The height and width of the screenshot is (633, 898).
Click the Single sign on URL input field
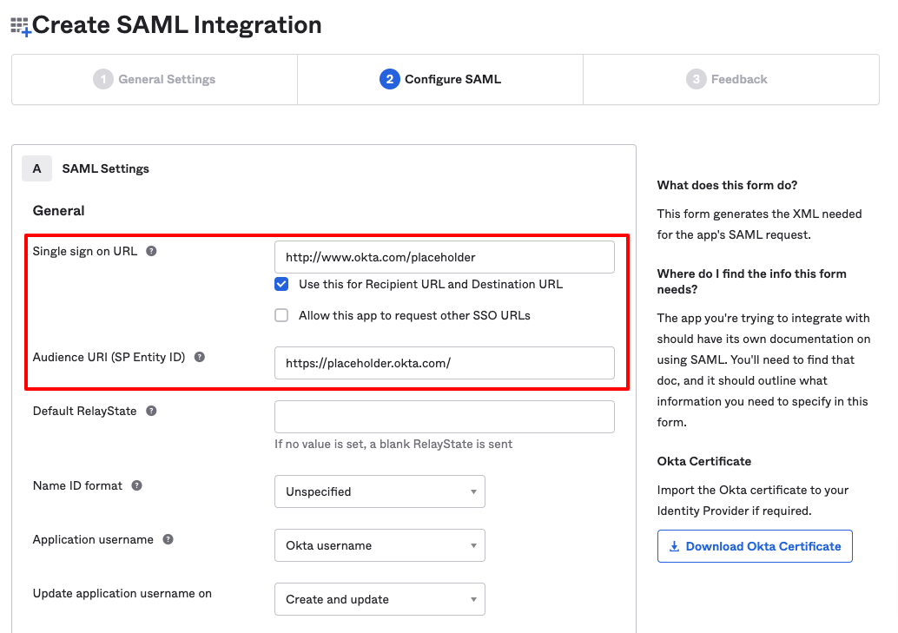444,256
